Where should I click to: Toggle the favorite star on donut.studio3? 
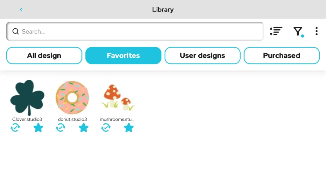point(83,128)
